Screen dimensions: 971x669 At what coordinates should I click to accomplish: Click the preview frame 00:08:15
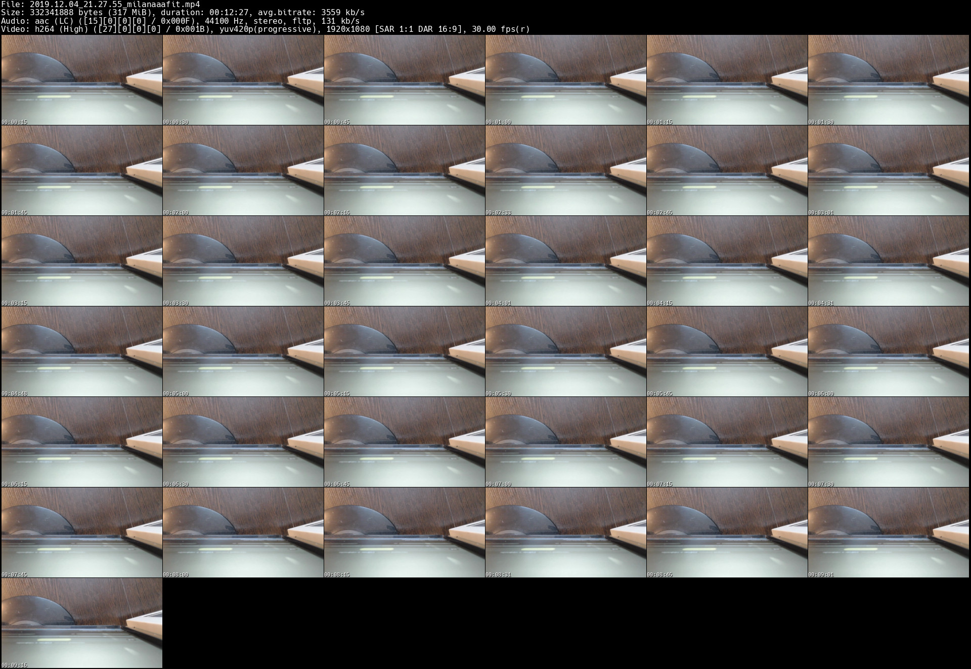point(405,532)
